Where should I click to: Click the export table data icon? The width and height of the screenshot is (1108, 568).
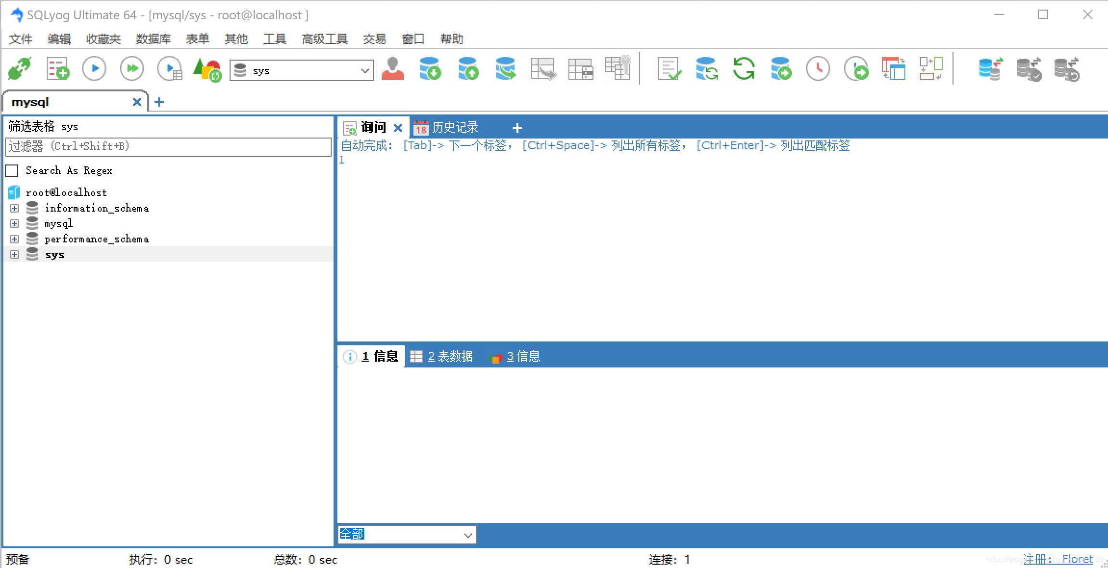pos(543,69)
